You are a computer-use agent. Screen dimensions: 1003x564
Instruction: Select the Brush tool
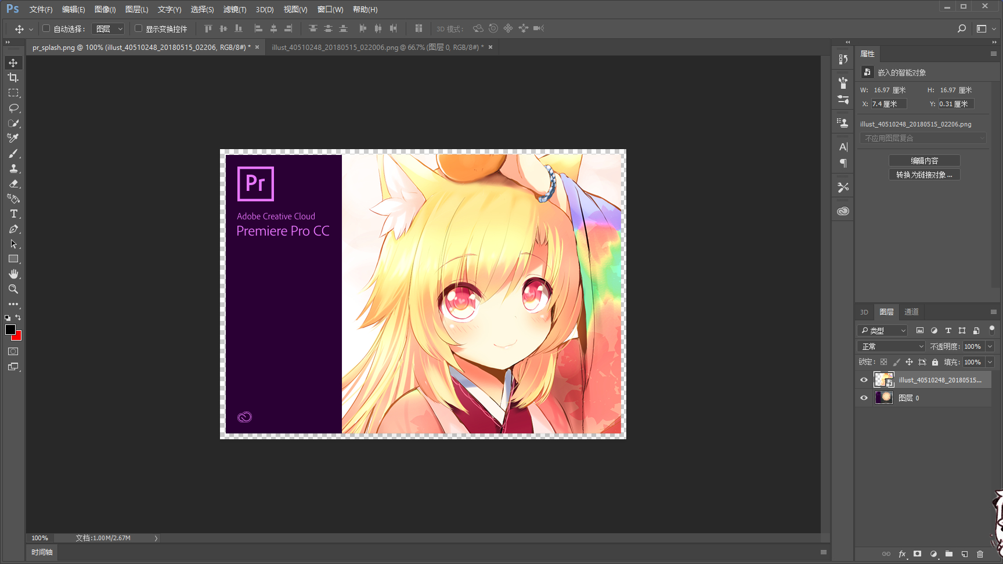[13, 153]
